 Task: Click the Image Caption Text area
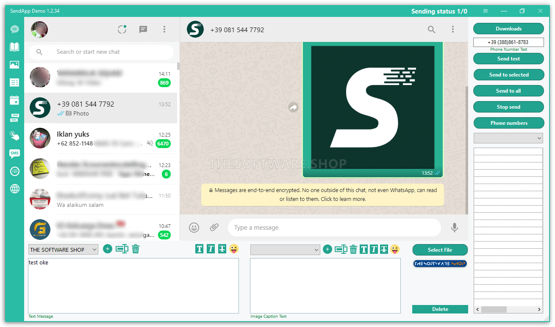point(325,286)
